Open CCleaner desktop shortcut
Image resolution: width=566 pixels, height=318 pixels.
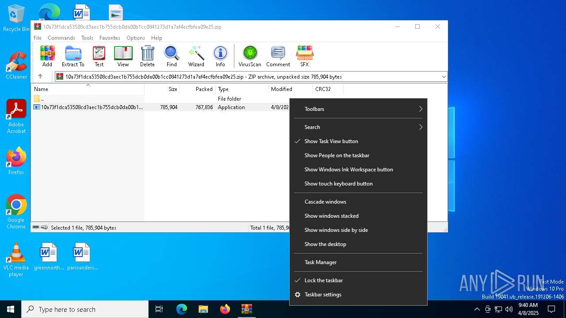[16, 66]
